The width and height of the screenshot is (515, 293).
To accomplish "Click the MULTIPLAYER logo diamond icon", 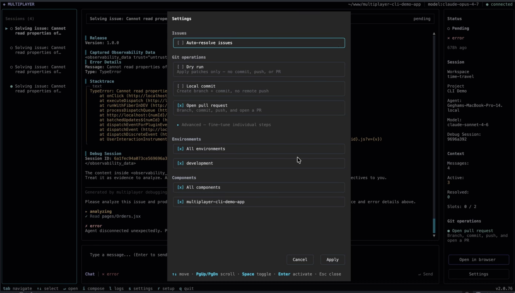I will [x=4, y=4].
